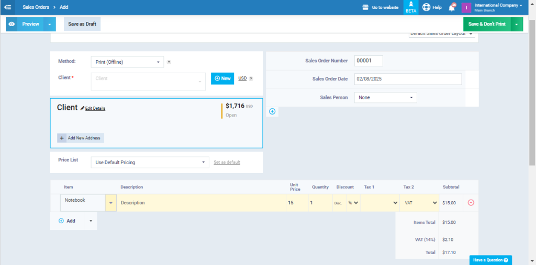Click the plus icon in the Add button
The image size is (536, 265).
click(x=61, y=221)
